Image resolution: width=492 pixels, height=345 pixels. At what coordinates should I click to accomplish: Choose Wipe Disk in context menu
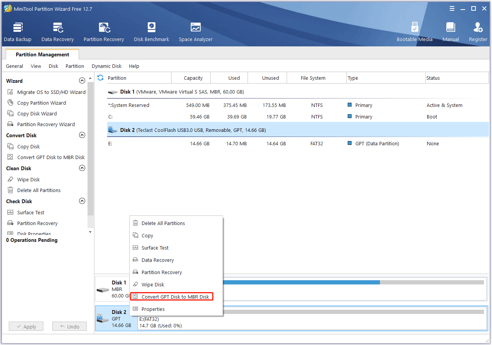pyautogui.click(x=177, y=284)
